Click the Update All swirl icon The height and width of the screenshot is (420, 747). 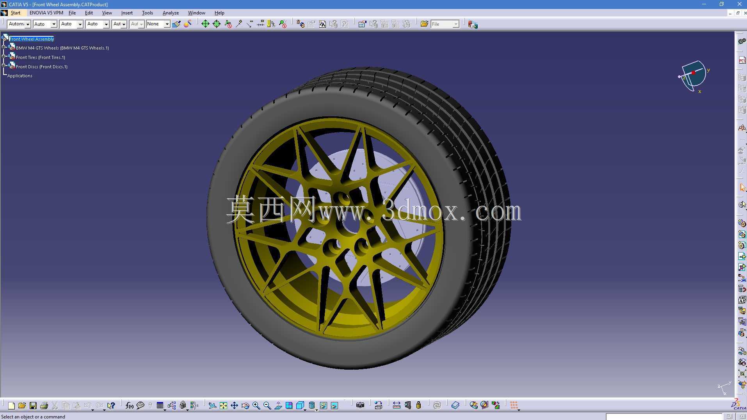[x=437, y=406]
